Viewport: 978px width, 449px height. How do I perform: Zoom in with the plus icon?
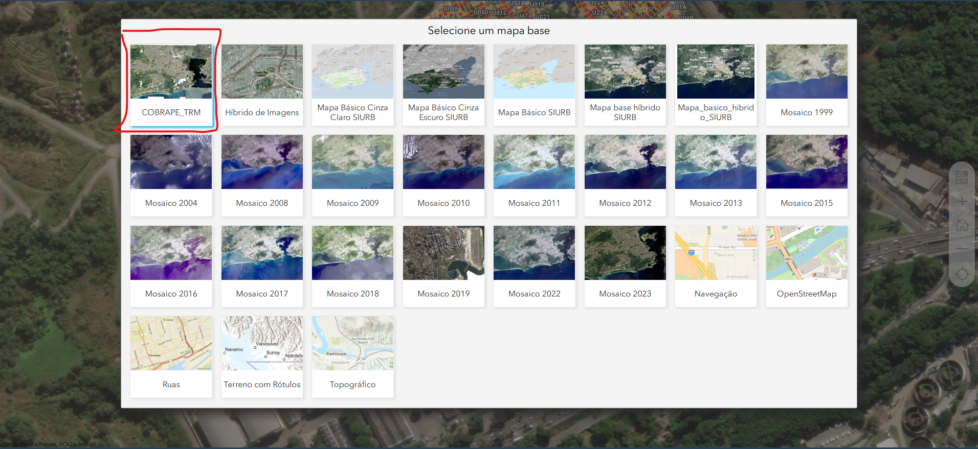click(962, 201)
